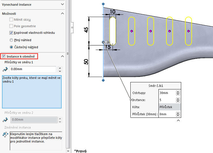This screenshot has height=153, width=213.
Task: Click the Přírůstky ve směru 2 value field
Action: click(x=34, y=120)
